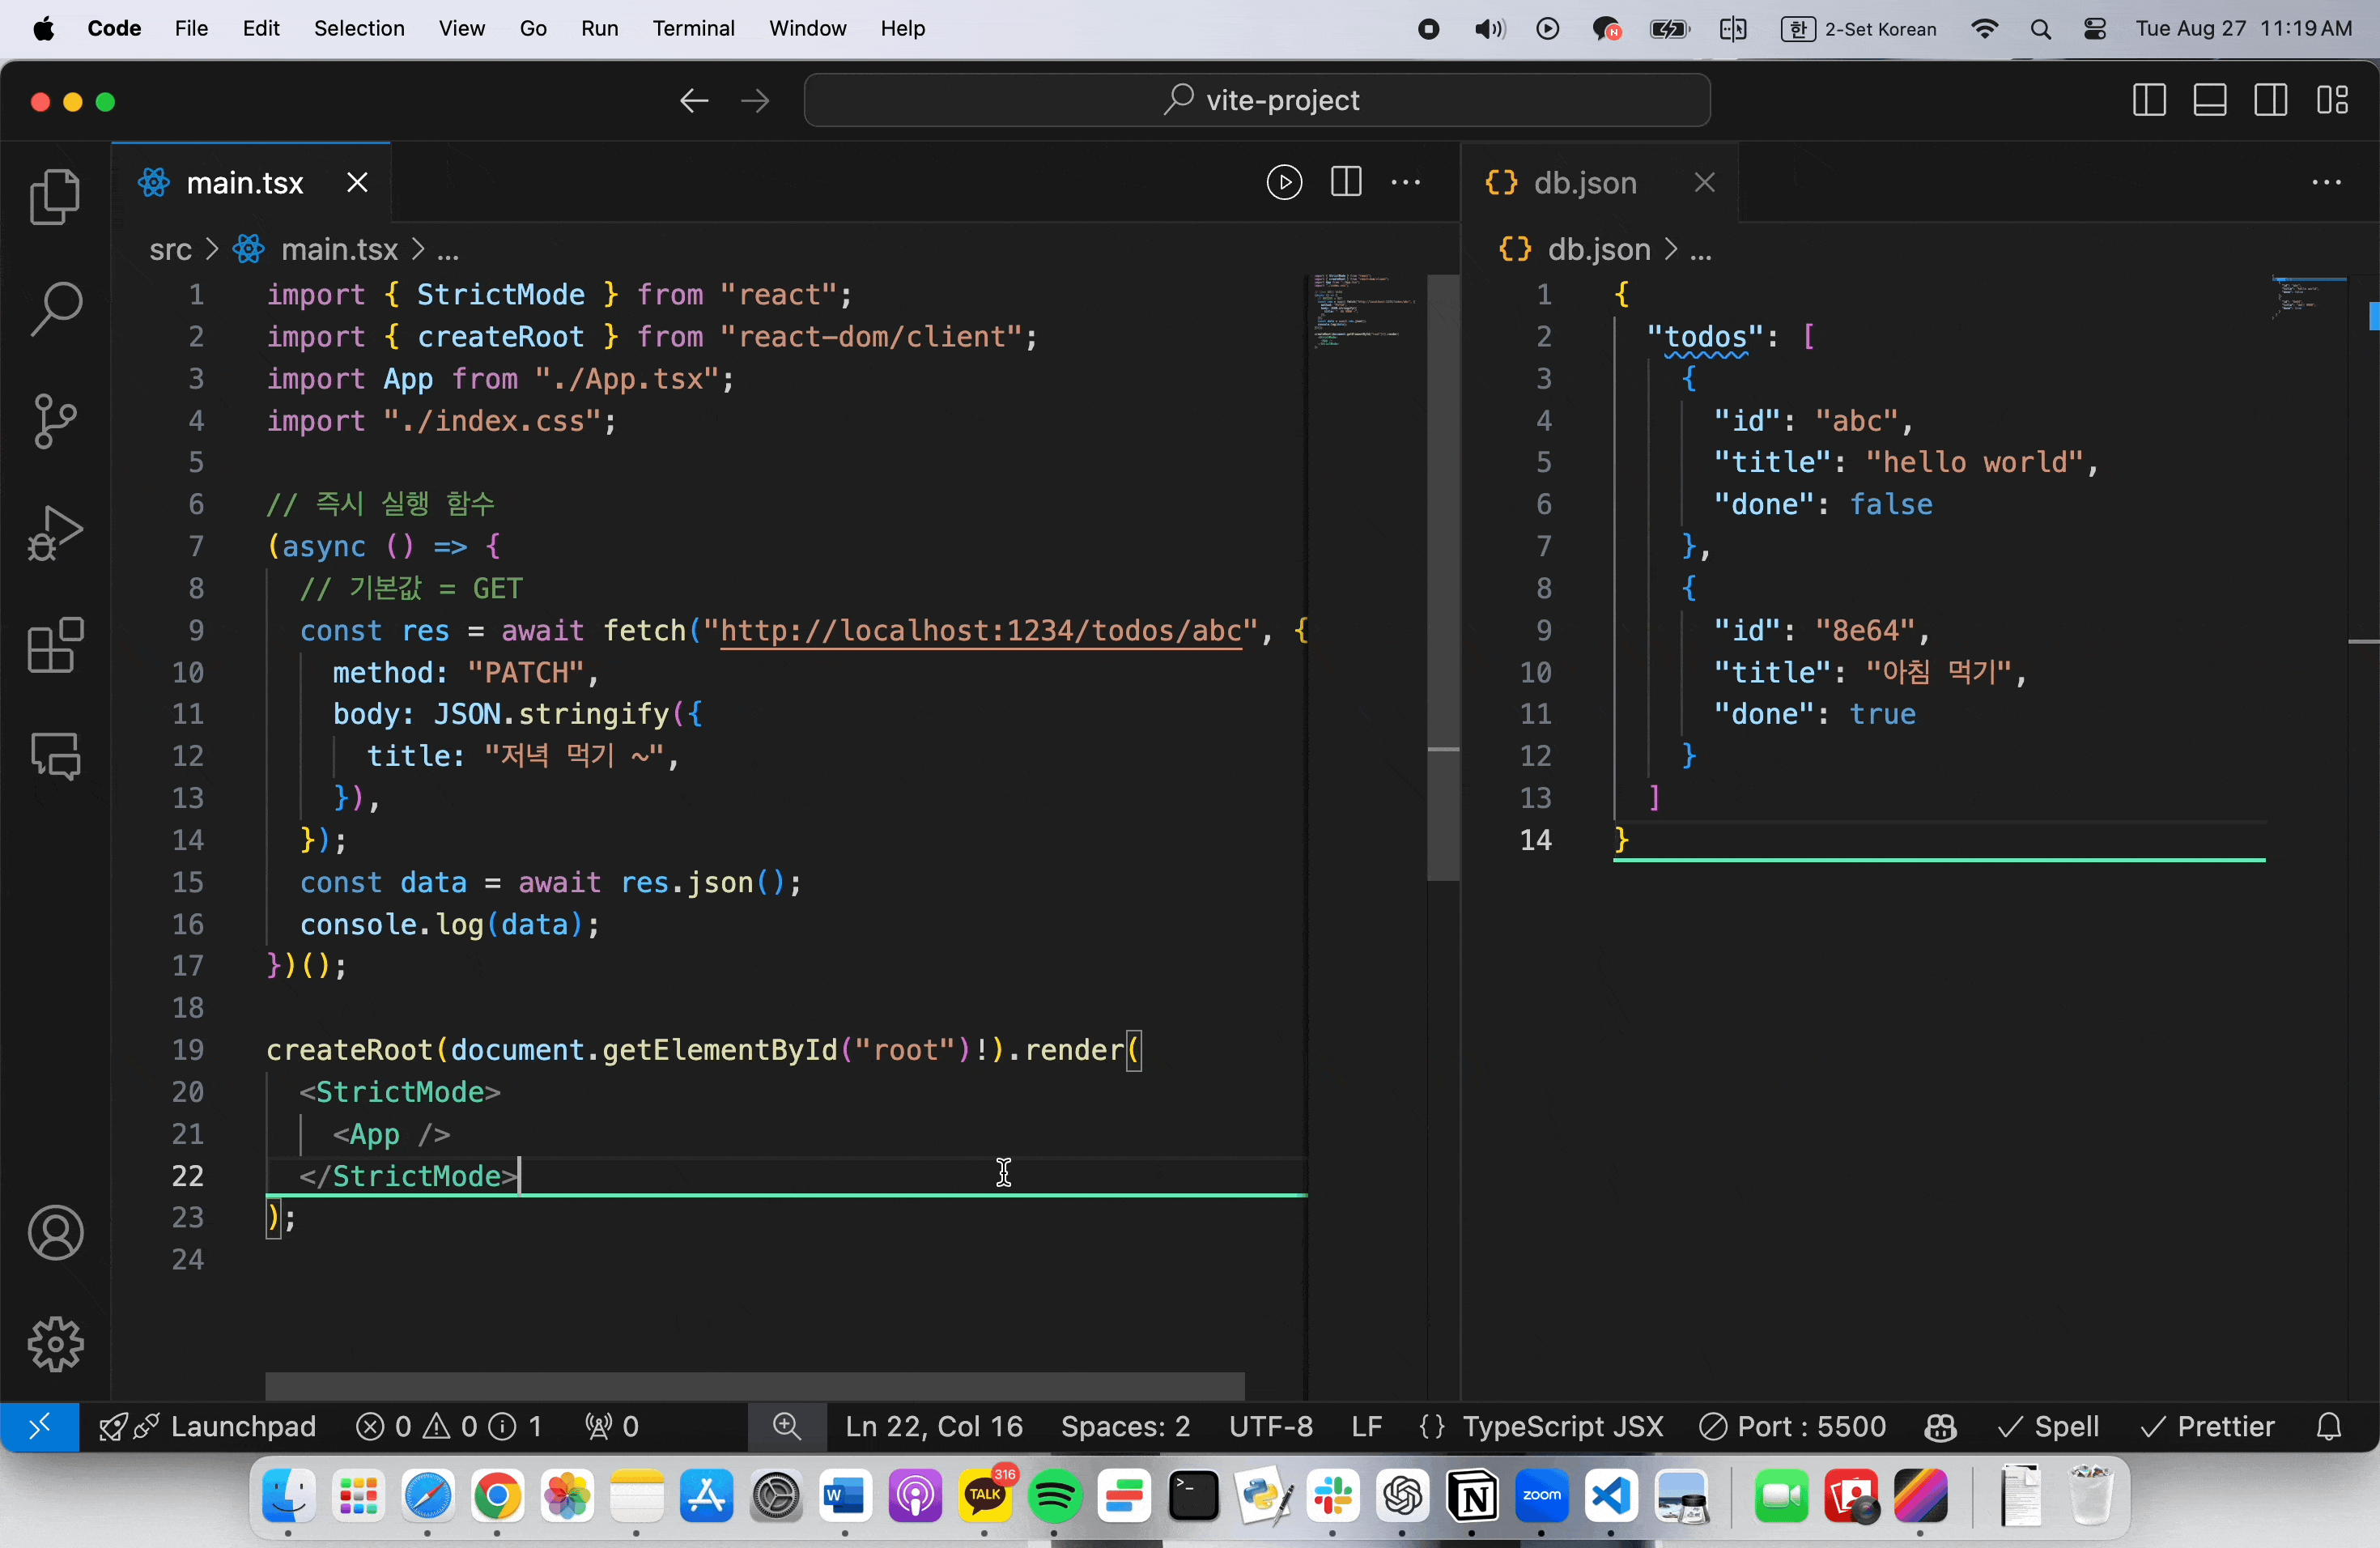Open the TypeScript JSX language mode selector
2380x1548 pixels.
[x=1562, y=1426]
